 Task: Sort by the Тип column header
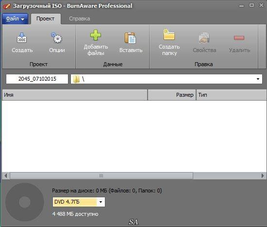pyautogui.click(x=231, y=95)
